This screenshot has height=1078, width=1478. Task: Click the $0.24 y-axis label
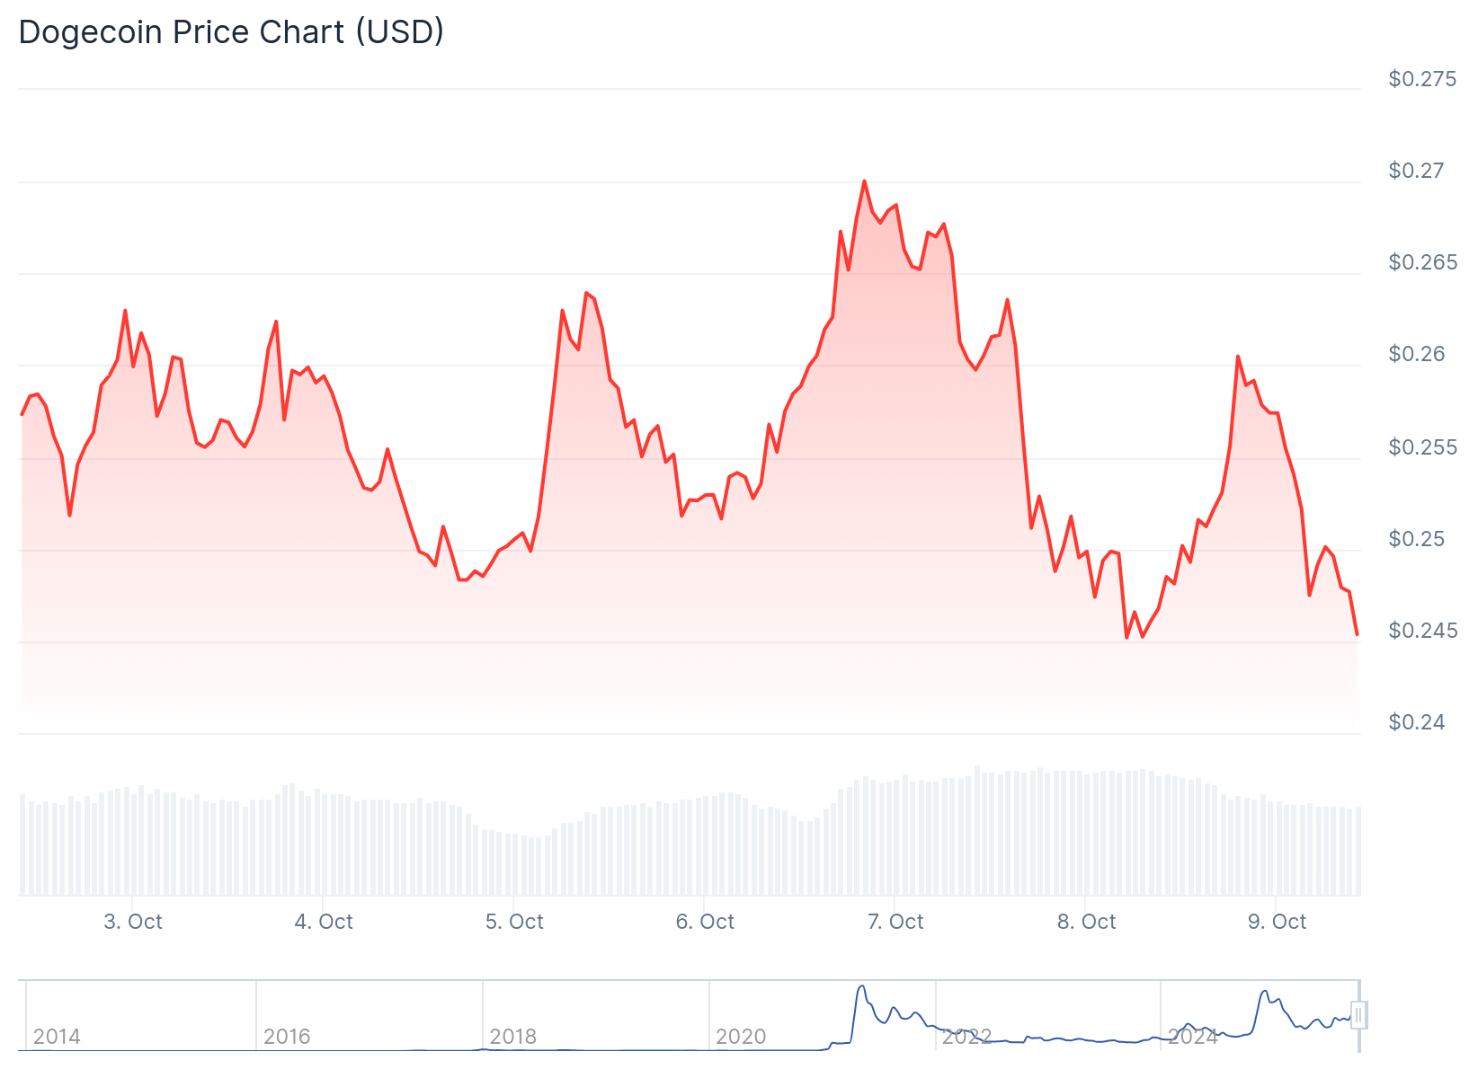(1417, 722)
